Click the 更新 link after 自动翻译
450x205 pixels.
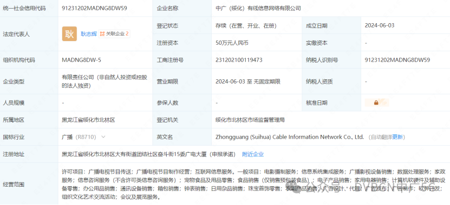tap(398, 137)
